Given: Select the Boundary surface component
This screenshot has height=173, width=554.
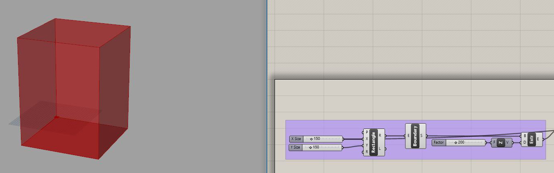Looking at the screenshot, I should pyautogui.click(x=415, y=136).
